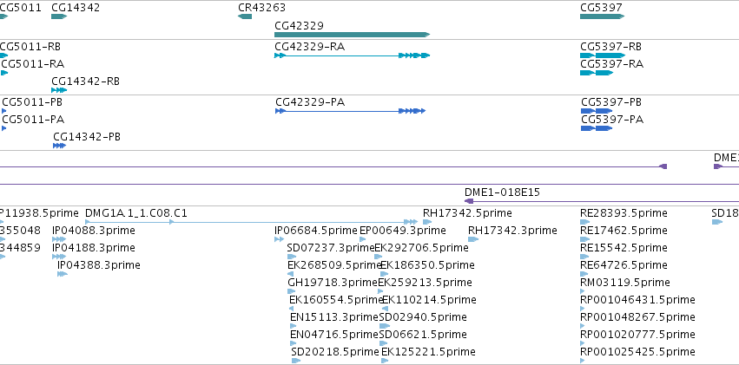Click the GH19718.3prime EST glyph
The height and width of the screenshot is (365, 739).
click(291, 291)
